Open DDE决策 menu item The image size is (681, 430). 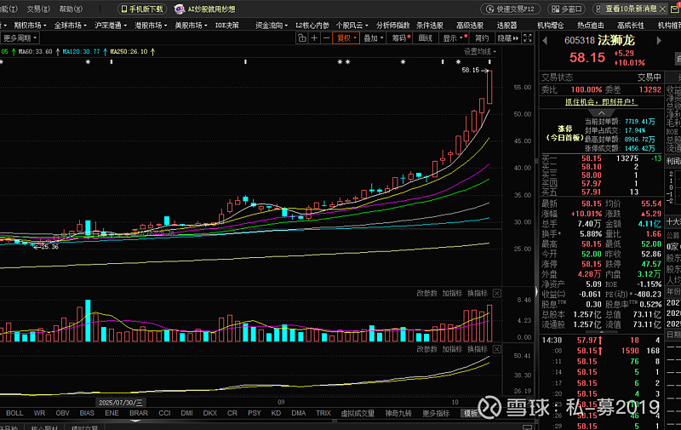pyautogui.click(x=226, y=26)
